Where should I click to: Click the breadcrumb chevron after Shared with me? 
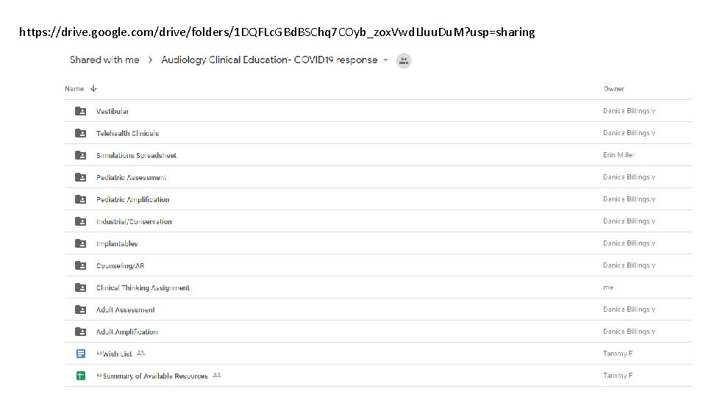(x=150, y=60)
